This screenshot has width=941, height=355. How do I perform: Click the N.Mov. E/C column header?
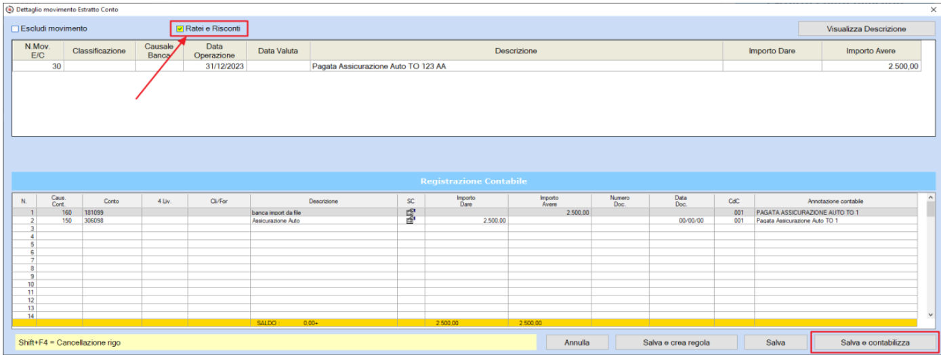click(38, 51)
